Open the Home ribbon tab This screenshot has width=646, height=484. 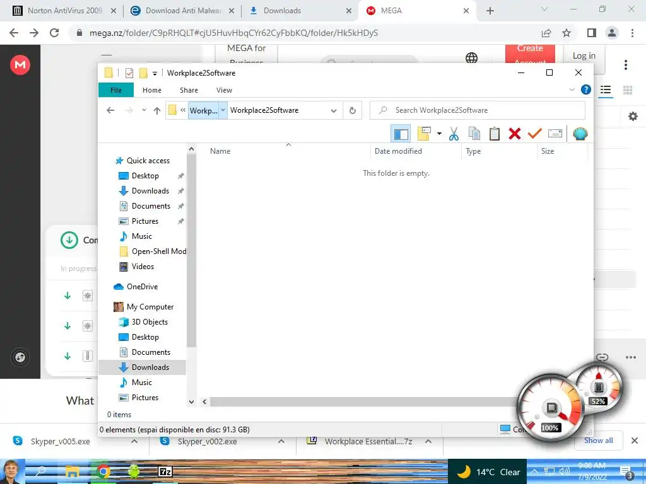(x=152, y=90)
